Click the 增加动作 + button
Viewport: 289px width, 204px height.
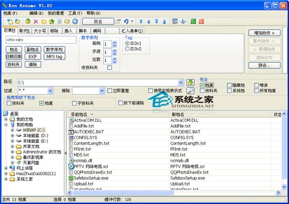pos(264,33)
